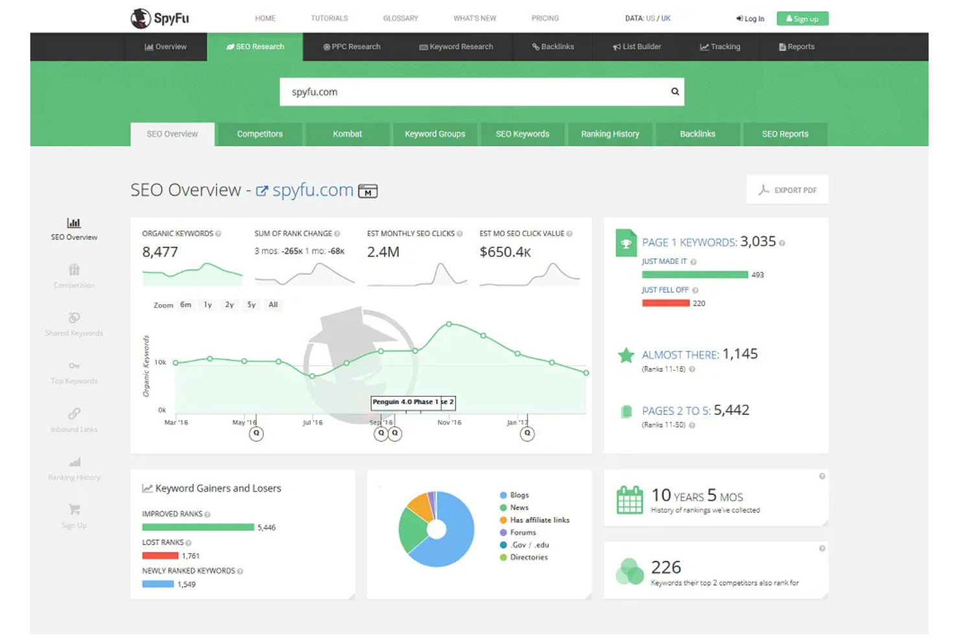Image resolution: width=959 pixels, height=639 pixels.
Task: Switch to the Ranking History tab
Action: pos(610,134)
